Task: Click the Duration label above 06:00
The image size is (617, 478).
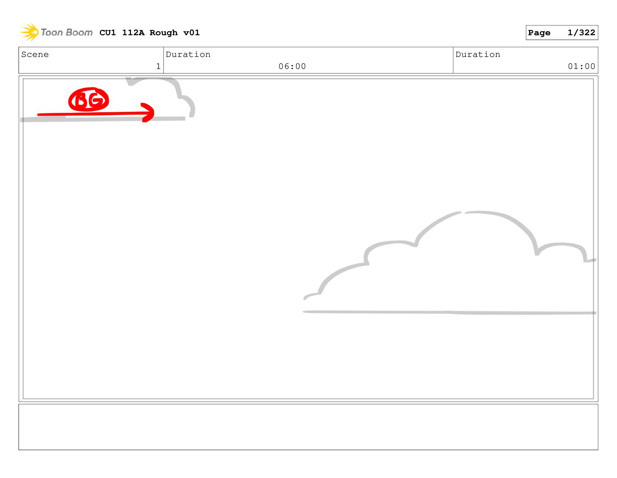Action: tap(188, 54)
